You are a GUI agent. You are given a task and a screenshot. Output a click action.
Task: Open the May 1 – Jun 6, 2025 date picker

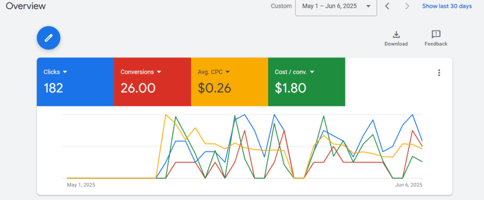coord(336,6)
